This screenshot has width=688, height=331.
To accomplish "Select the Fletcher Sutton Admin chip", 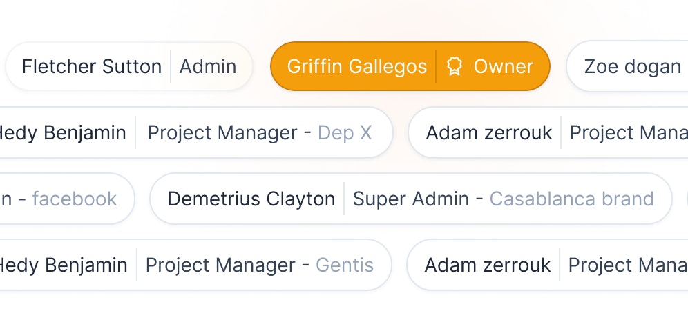I will tap(129, 67).
